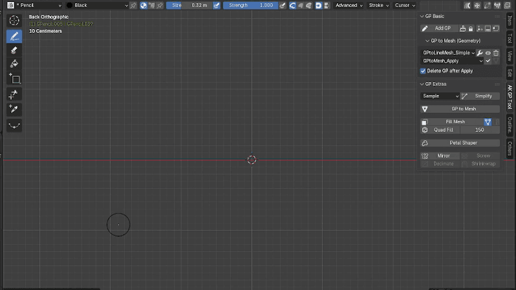Toggle Delete GP after Apply checkbox

[423, 71]
